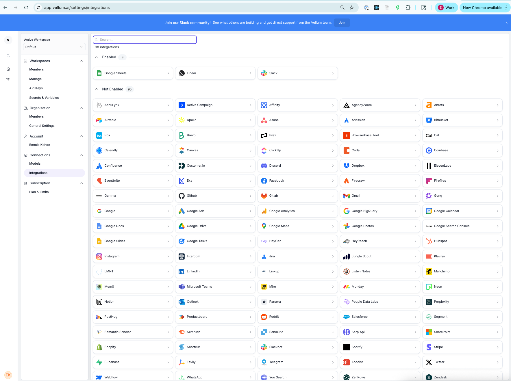Collapse the Connections sidebar group
Viewport: 511px width, 381px height.
[82, 155]
